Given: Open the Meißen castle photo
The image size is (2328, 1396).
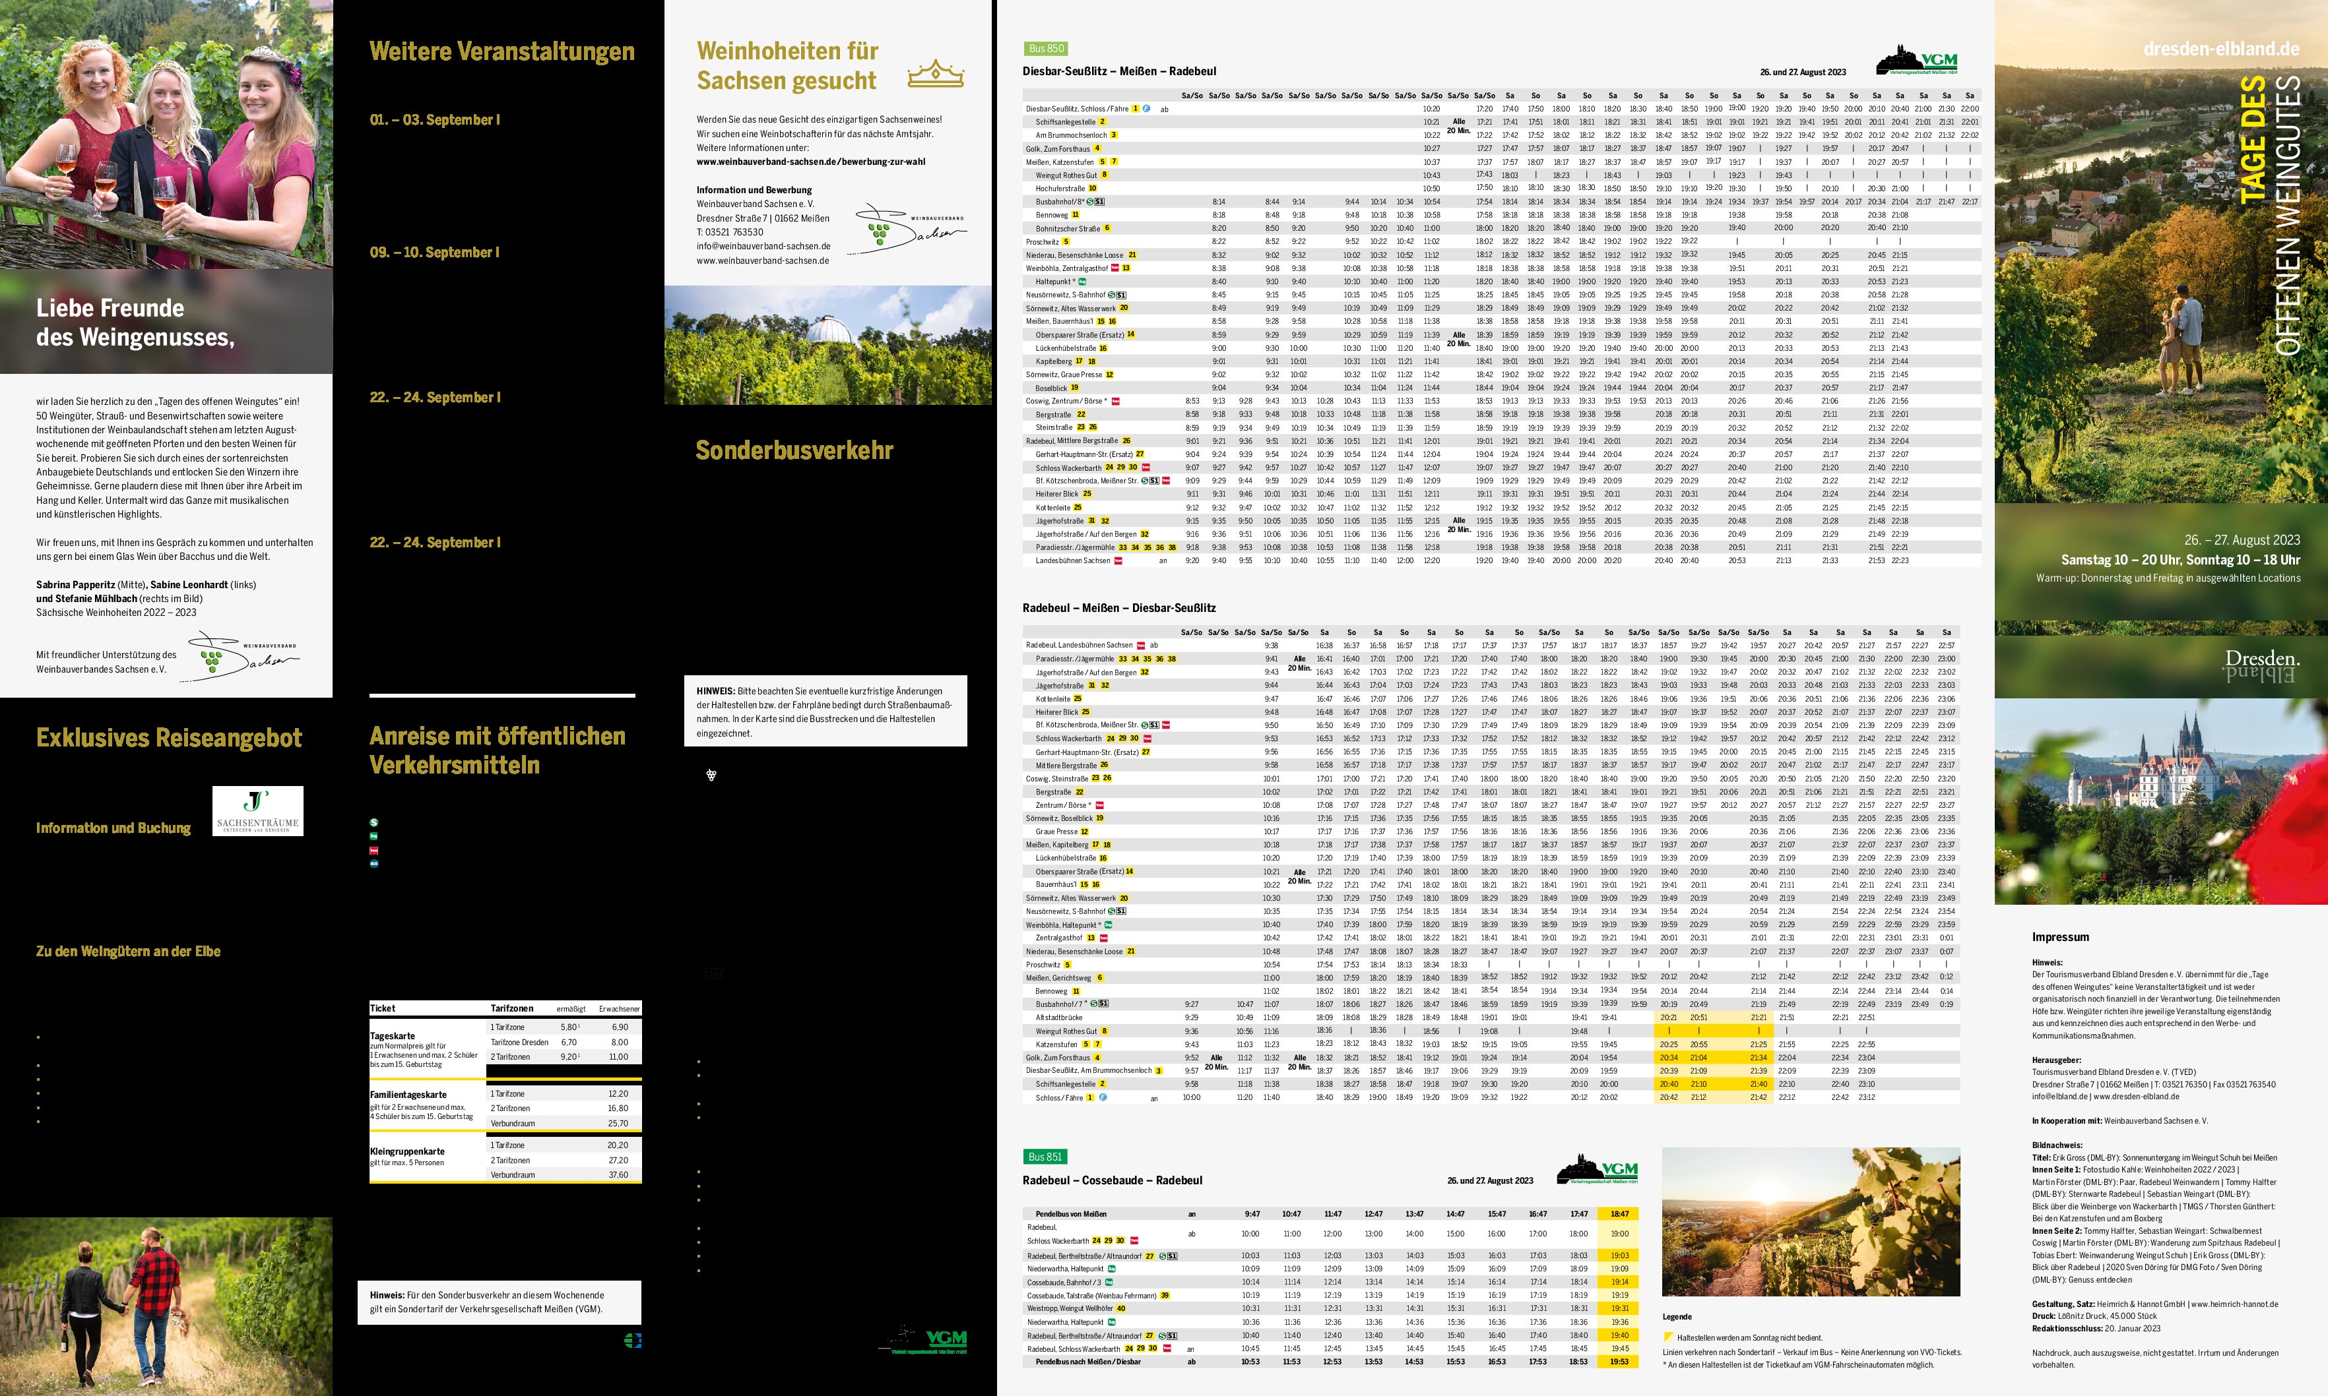Looking at the screenshot, I should (2160, 803).
